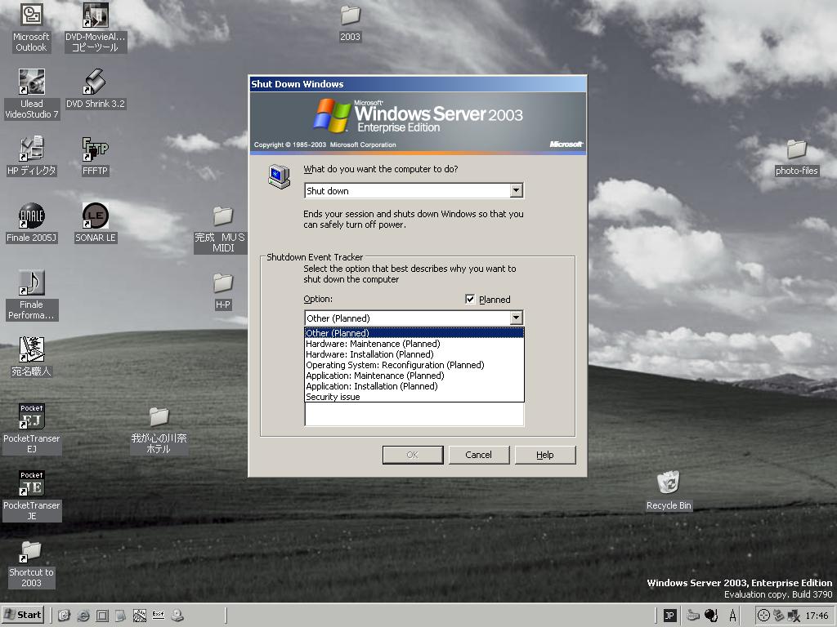The width and height of the screenshot is (837, 627).
Task: Click the Help button in Shut Down dialog
Action: 545,455
